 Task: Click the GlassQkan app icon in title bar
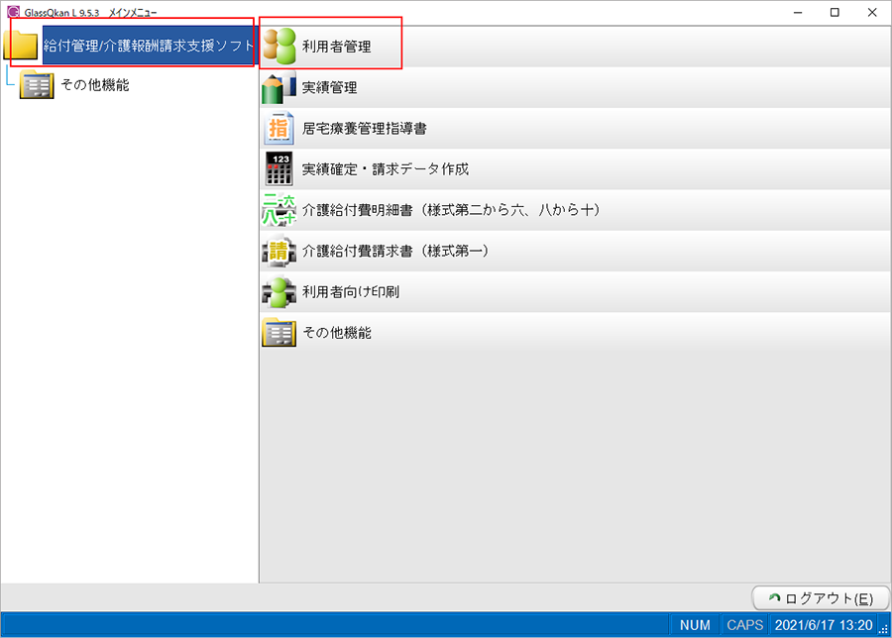[13, 12]
